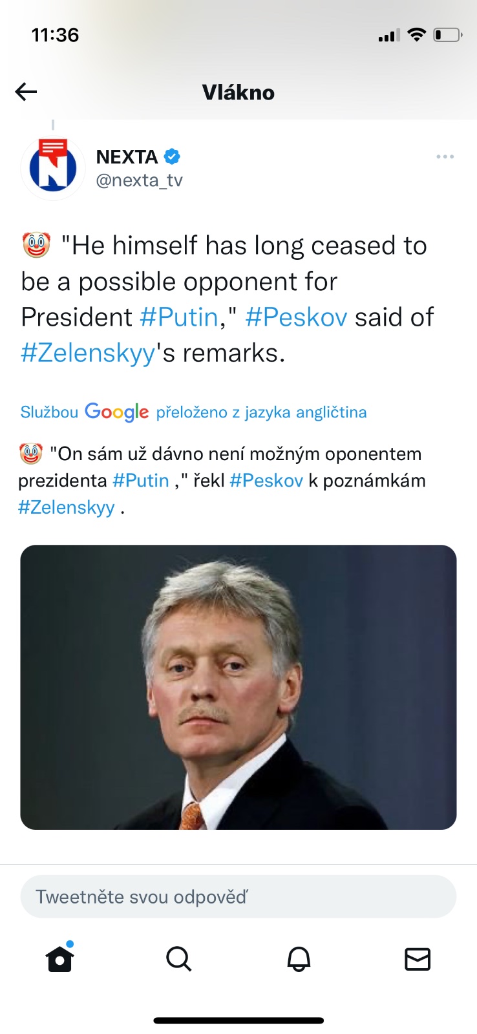Screen dimensions: 477x1034
Task: Tap the NEXTA profile avatar
Action: pyautogui.click(x=53, y=168)
